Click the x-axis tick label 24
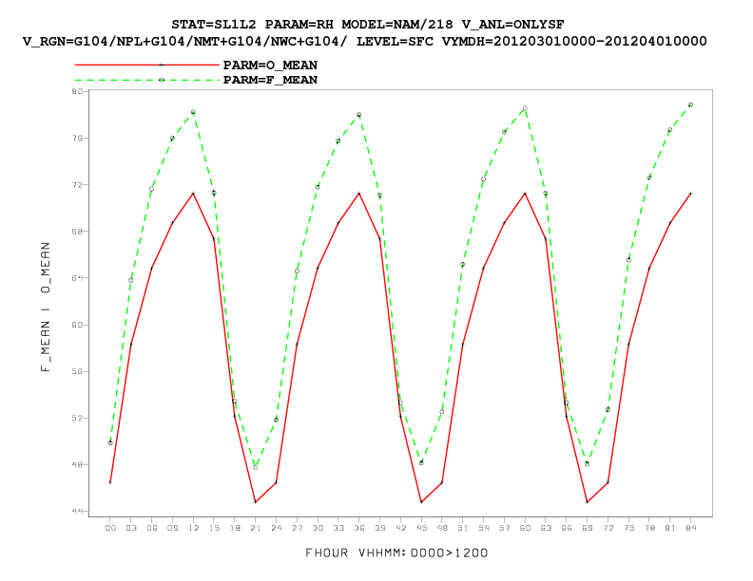This screenshot has width=753, height=581. coord(276,528)
